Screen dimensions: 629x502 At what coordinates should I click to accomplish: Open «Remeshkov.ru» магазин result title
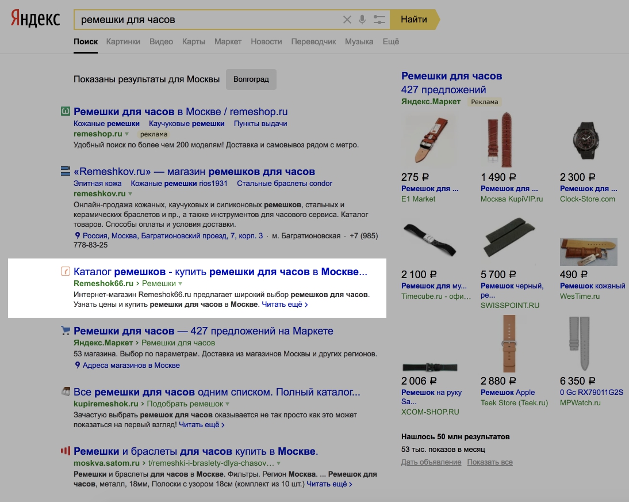click(194, 172)
